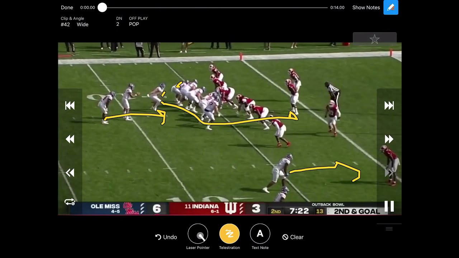Fast forward video with double-arrow icon
Screen dimensions: 459x258
[389, 139]
